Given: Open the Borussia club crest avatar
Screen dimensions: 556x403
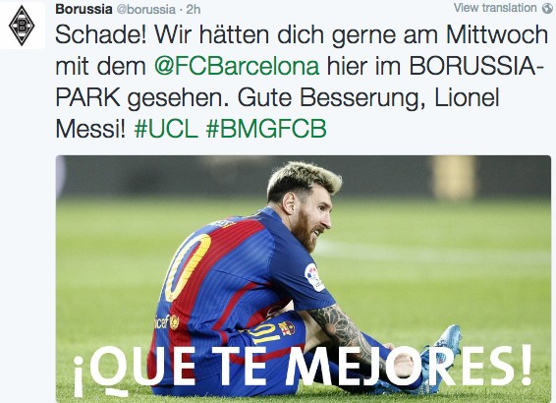Looking at the screenshot, I should tap(22, 25).
